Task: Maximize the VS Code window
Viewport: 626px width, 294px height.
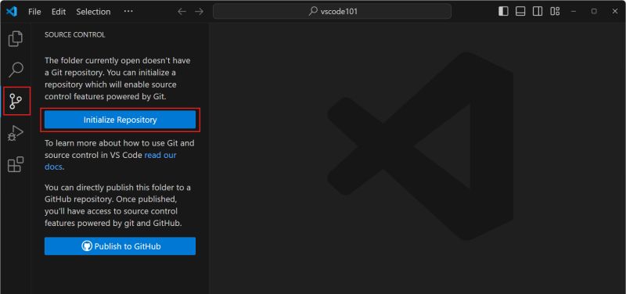Action: click(x=594, y=11)
